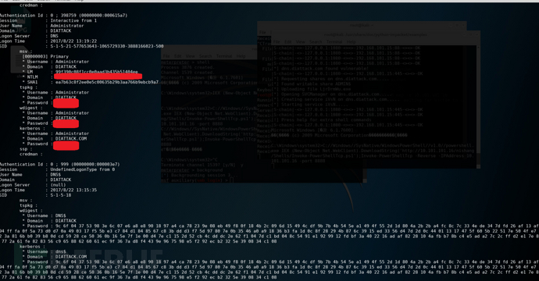Click the Authentication Id 398759 line
This screenshot has height=281, width=539.
point(63,16)
